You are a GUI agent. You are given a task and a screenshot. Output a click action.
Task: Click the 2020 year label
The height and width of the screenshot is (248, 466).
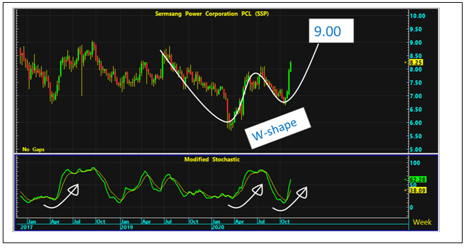click(x=218, y=227)
